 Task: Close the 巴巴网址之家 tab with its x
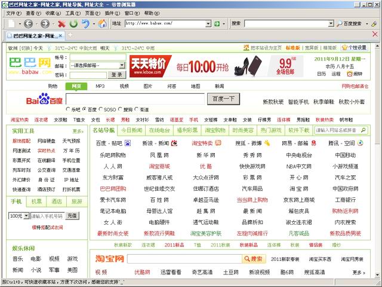click(60, 36)
